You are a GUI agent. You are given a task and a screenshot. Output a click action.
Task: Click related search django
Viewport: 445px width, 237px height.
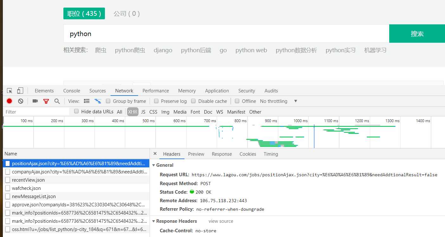click(163, 50)
